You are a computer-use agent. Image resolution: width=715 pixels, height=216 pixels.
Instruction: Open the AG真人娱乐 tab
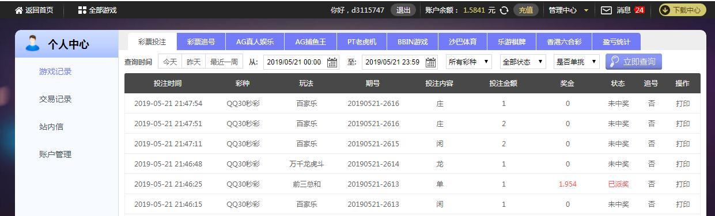[255, 42]
